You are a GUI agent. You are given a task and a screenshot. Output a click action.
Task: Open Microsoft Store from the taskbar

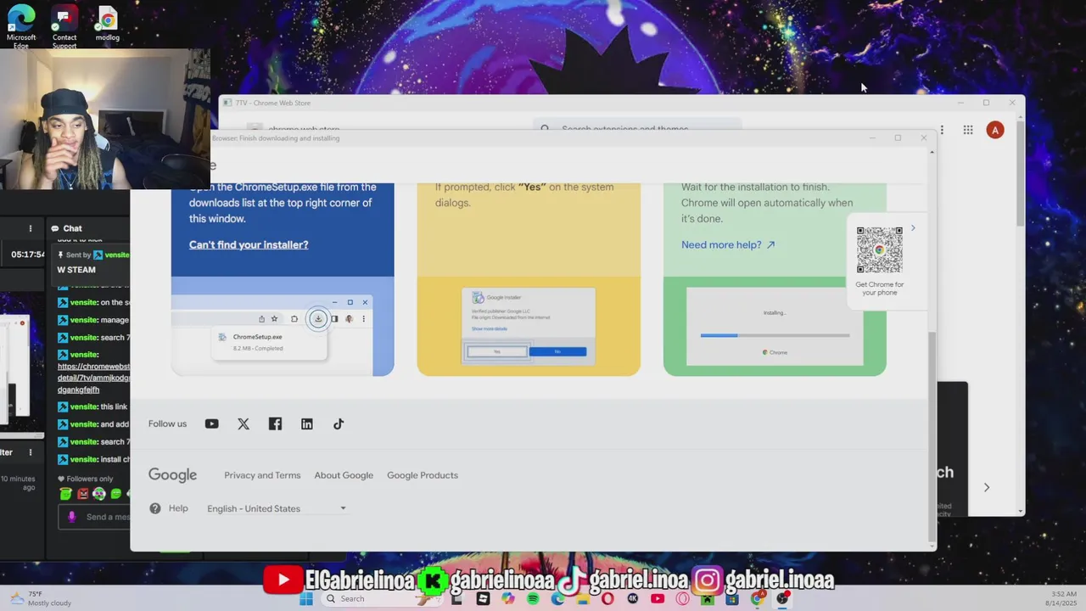(x=731, y=599)
